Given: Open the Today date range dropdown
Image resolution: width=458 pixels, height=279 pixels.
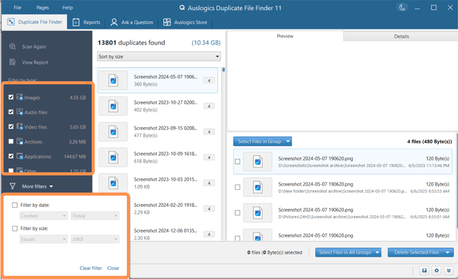Looking at the screenshot, I should pyautogui.click(x=95, y=215).
